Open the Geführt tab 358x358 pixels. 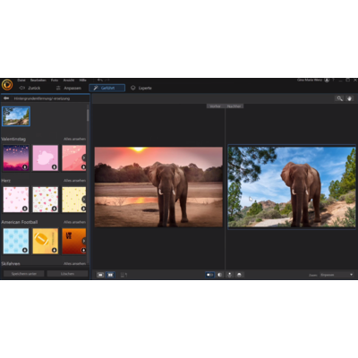pos(107,88)
